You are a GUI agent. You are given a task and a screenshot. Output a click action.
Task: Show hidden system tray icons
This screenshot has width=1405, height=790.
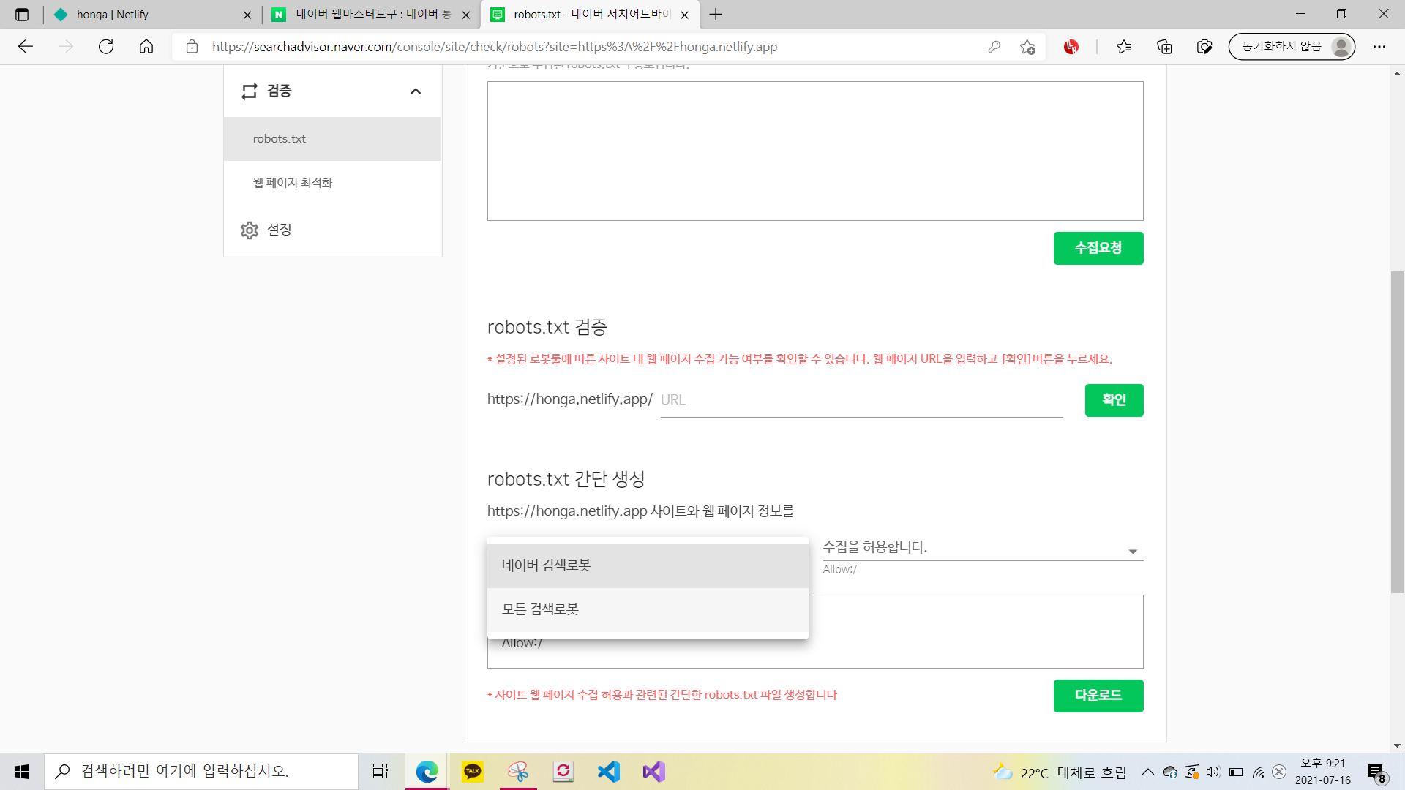coord(1147,772)
